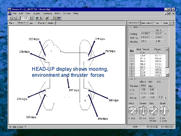Click the zoom in magnifier toolbar icon
This screenshot has width=181, height=136.
click(11, 18)
